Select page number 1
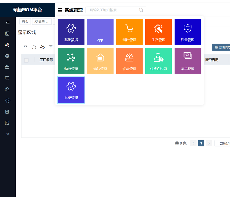Image resolution: width=230 pixels, height=197 pixels. point(201,143)
